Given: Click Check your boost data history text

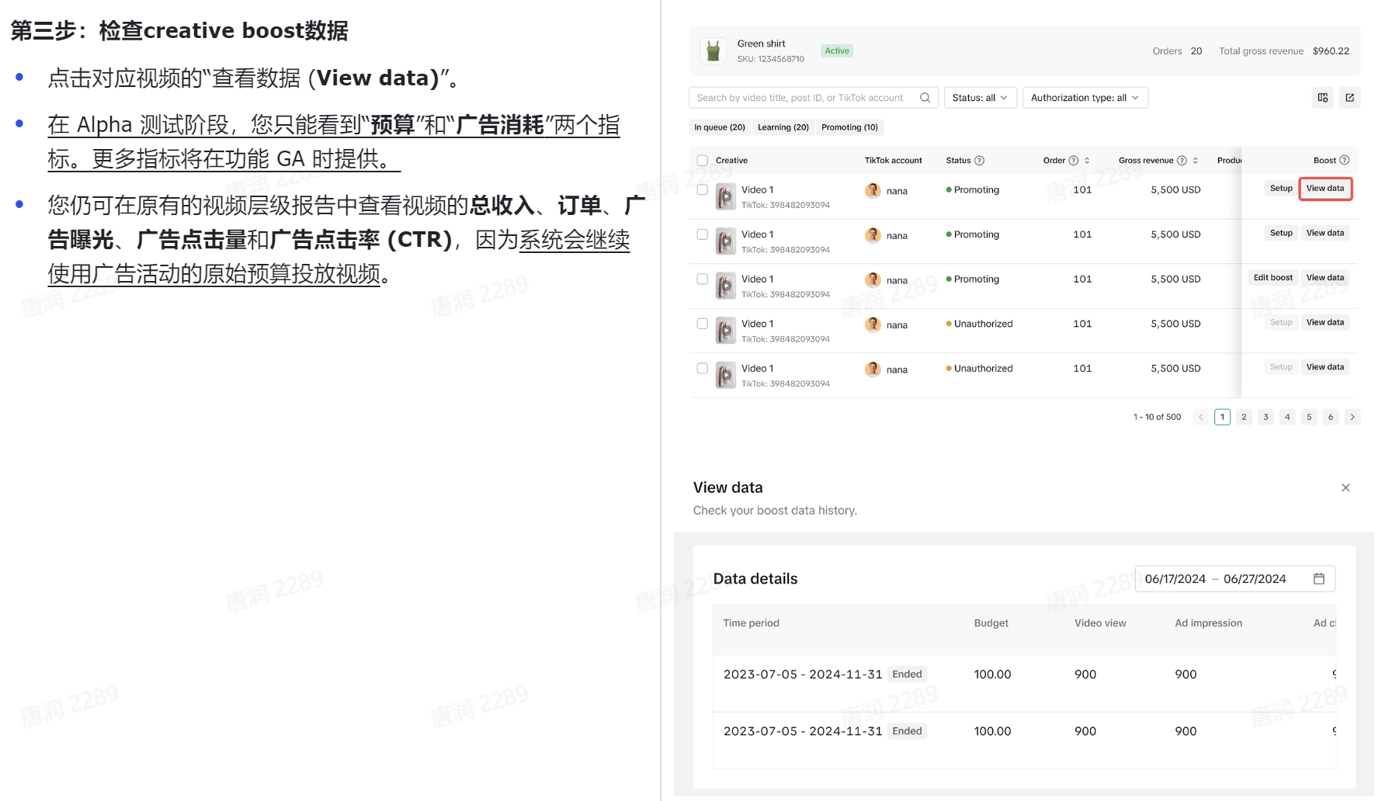Looking at the screenshot, I should pyautogui.click(x=775, y=511).
